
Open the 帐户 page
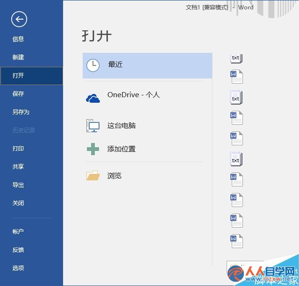[x=18, y=231]
